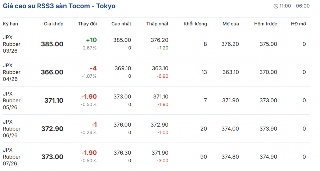
Task: Sort by the Thay đổi column header
Action: coord(87,24)
